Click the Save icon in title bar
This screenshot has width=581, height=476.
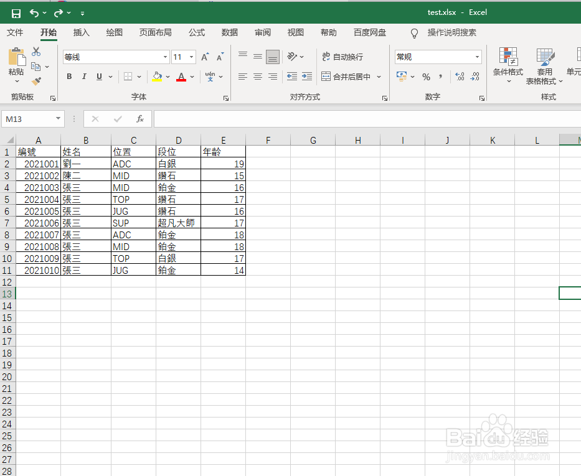(16, 14)
